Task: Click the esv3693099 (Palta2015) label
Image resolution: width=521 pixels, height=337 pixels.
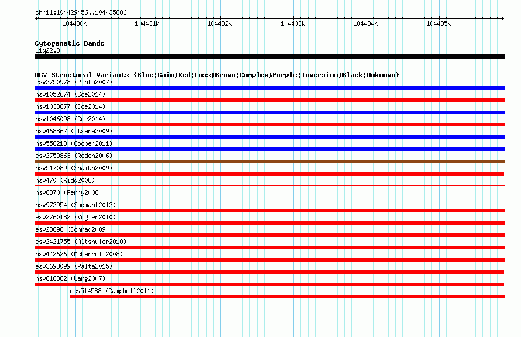Action: pos(74,266)
